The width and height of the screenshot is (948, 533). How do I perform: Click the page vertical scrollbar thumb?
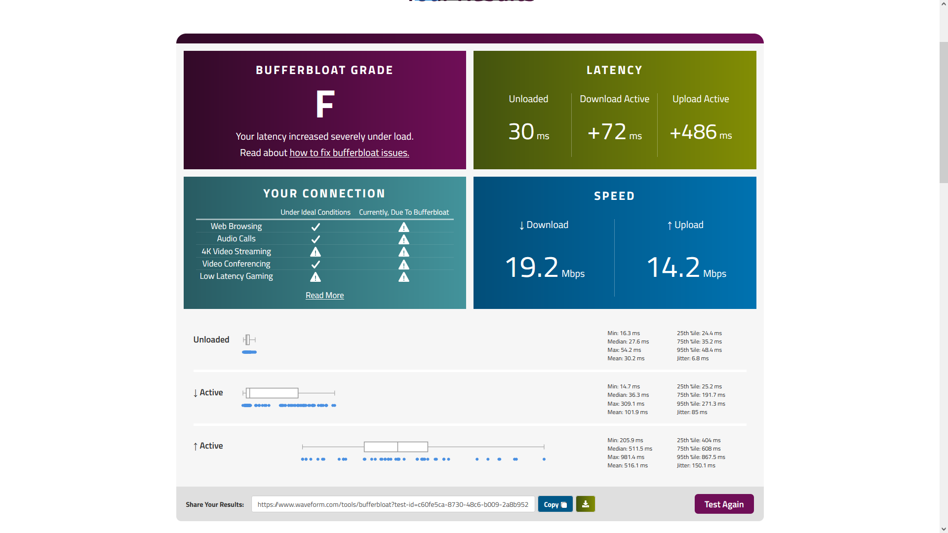pyautogui.click(x=944, y=113)
